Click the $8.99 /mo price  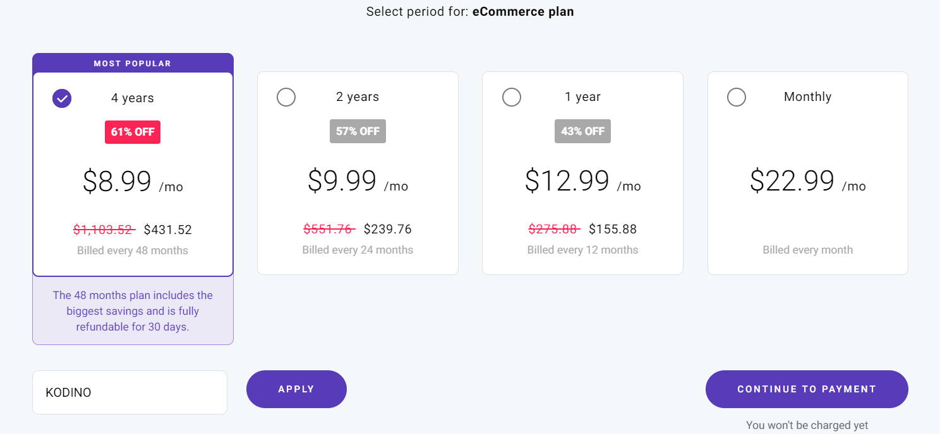133,182
